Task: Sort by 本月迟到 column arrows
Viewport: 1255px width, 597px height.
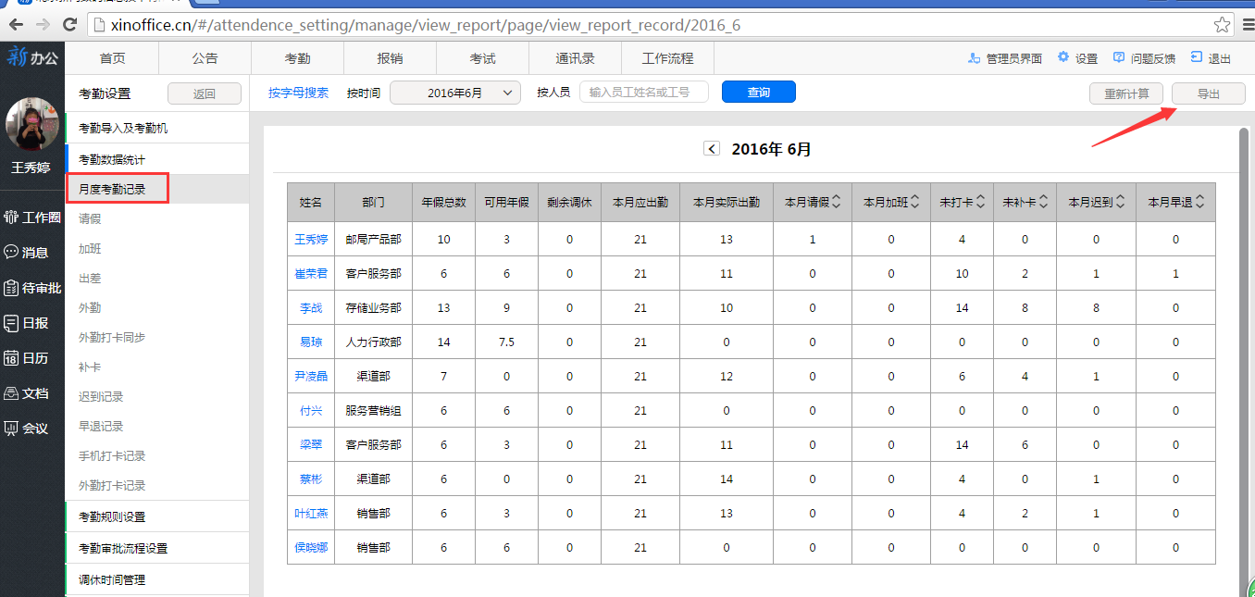Action: pyautogui.click(x=1120, y=202)
